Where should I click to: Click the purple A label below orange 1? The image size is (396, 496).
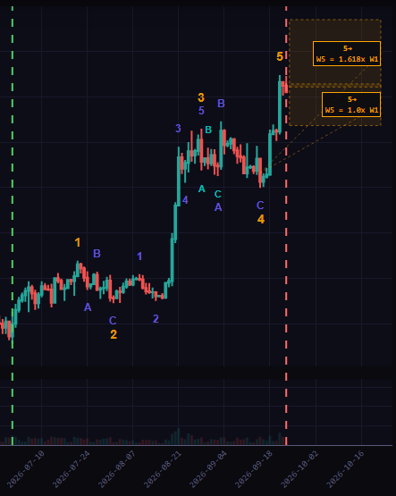(88, 307)
